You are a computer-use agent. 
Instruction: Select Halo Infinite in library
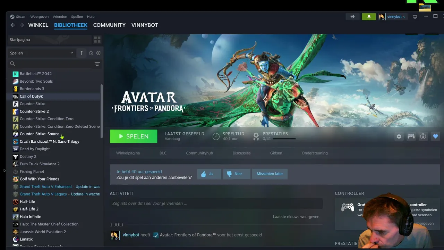coord(31,217)
